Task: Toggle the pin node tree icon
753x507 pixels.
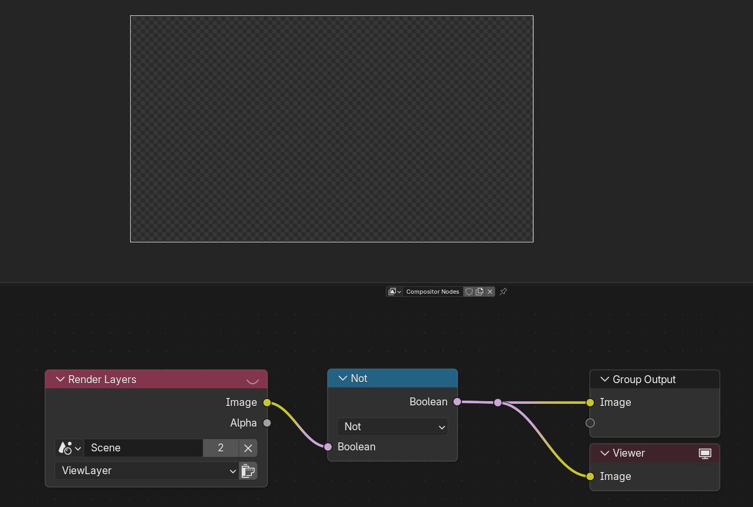Action: coord(503,292)
